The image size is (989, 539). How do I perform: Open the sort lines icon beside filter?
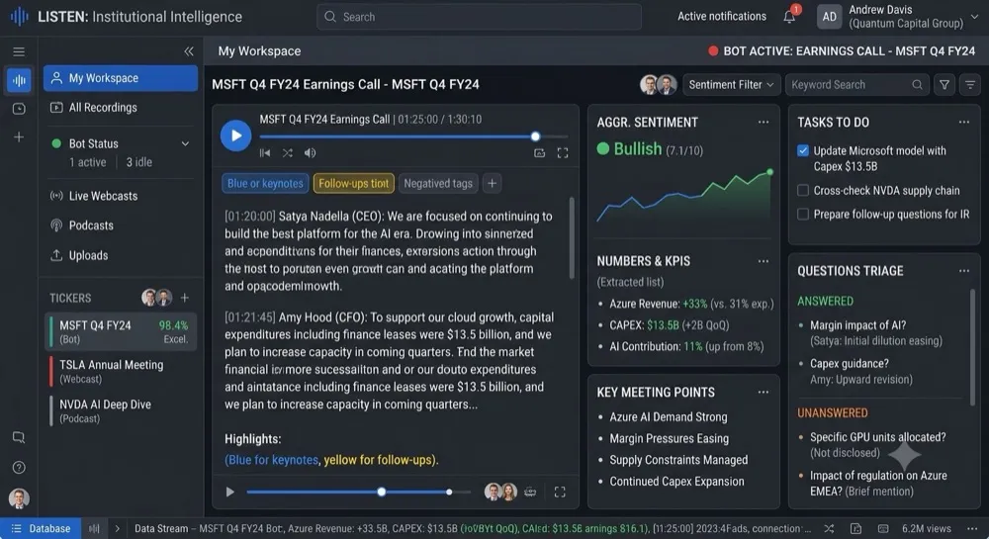point(970,84)
